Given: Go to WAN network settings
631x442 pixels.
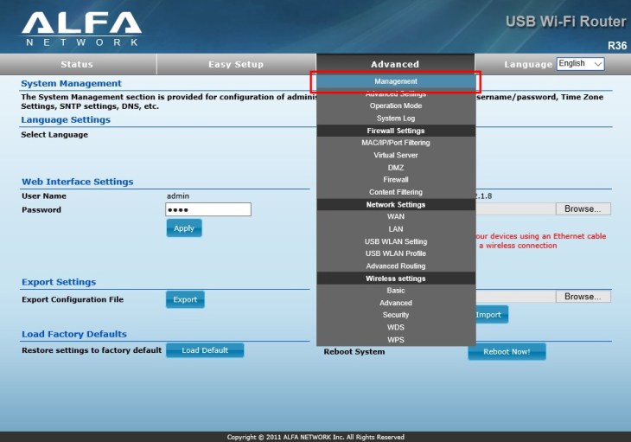Looking at the screenshot, I should [x=396, y=216].
